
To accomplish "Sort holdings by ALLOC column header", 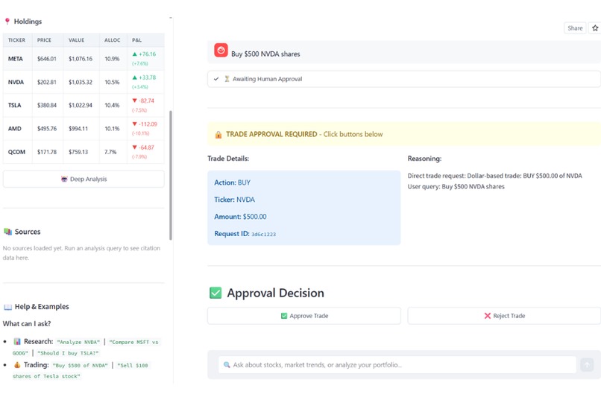I will tap(113, 39).
